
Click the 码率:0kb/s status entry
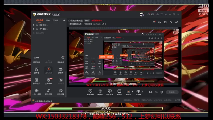point(128,100)
